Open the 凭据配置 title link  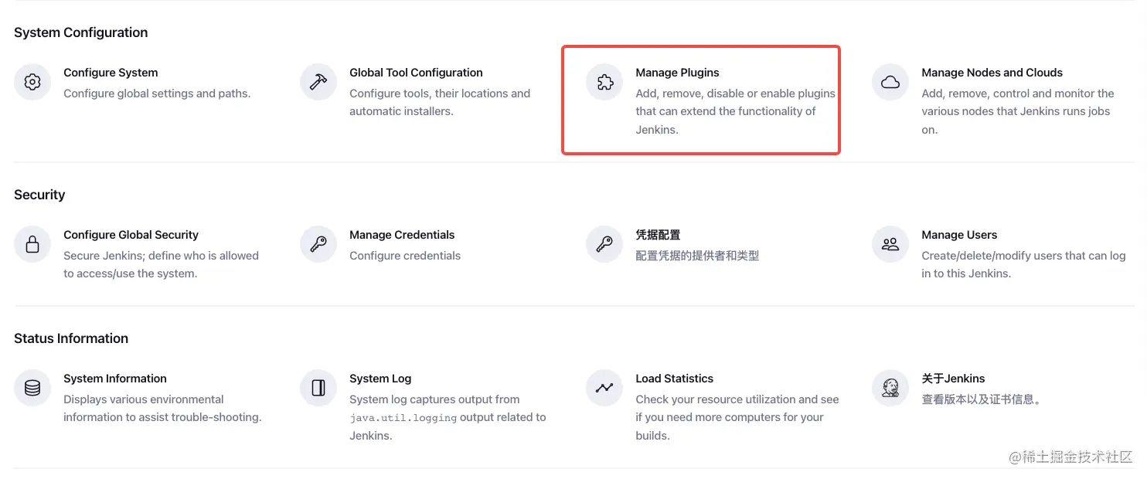[x=658, y=235]
